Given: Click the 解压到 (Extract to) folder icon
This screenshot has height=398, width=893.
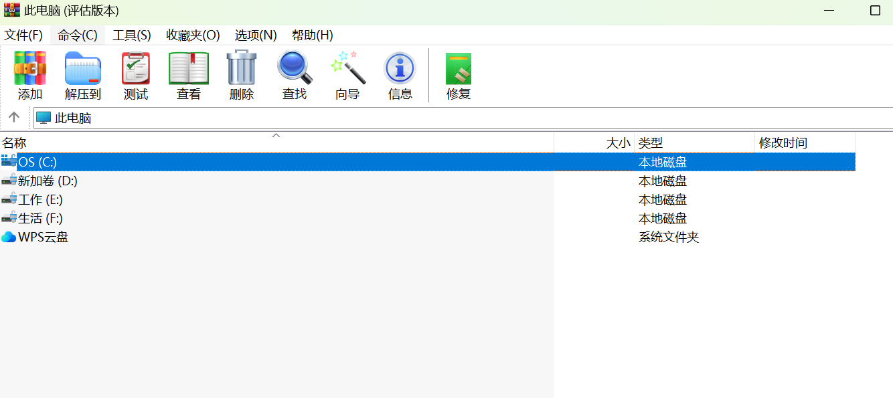Looking at the screenshot, I should coord(83,68).
